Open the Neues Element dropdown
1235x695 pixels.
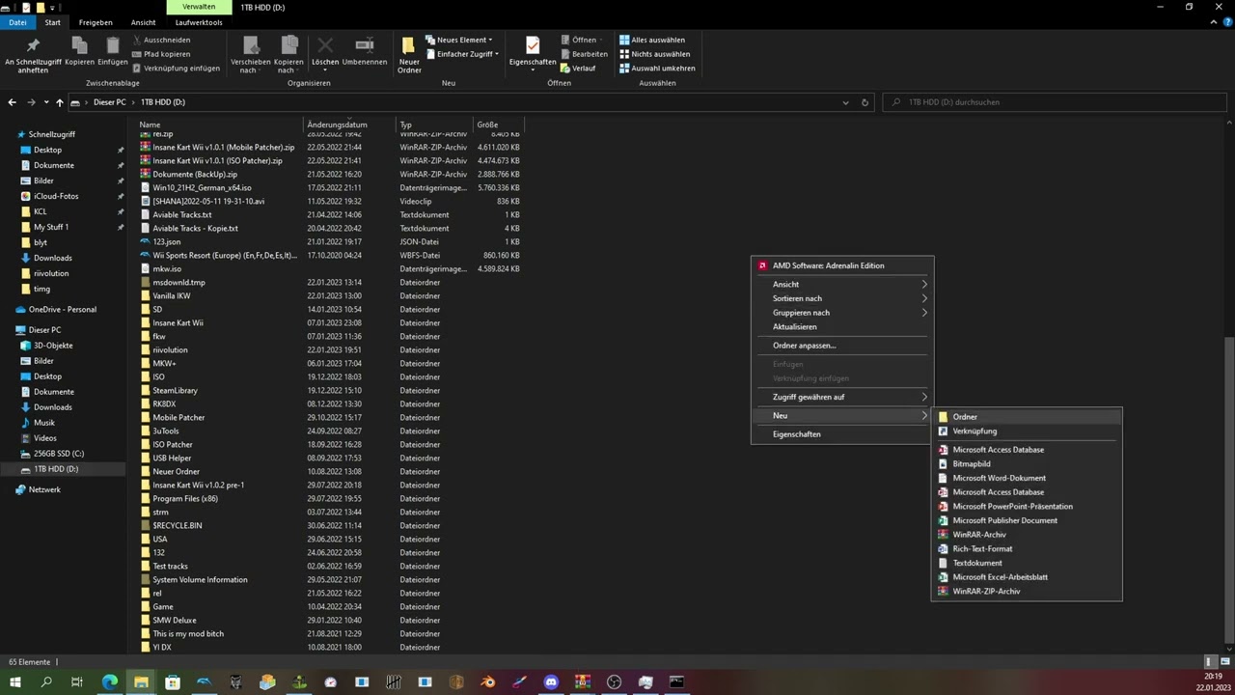[458, 40]
